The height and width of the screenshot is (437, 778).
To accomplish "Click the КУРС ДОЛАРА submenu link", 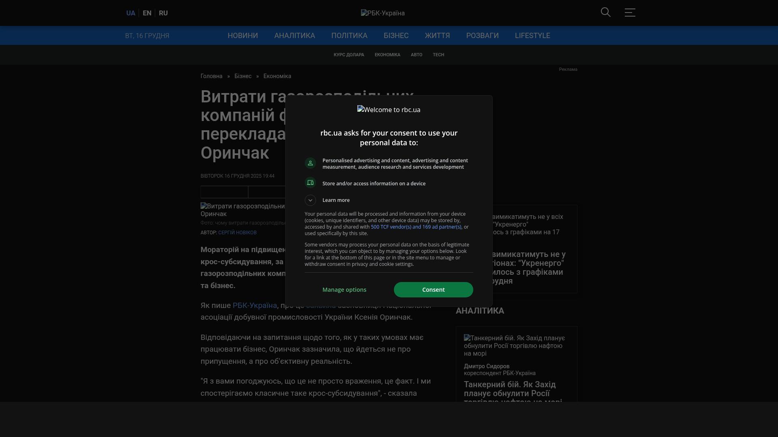I will click(x=348, y=55).
